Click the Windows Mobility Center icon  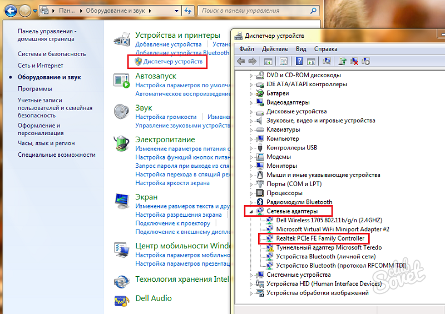point(122,250)
